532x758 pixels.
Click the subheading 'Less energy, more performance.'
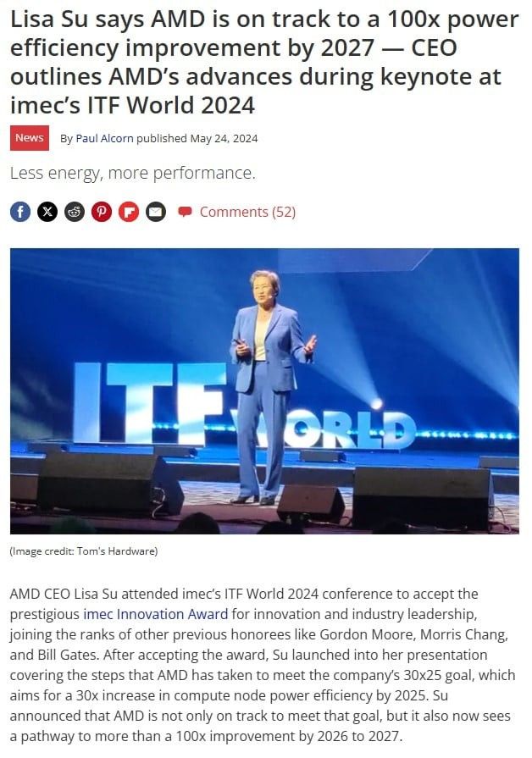[132, 173]
